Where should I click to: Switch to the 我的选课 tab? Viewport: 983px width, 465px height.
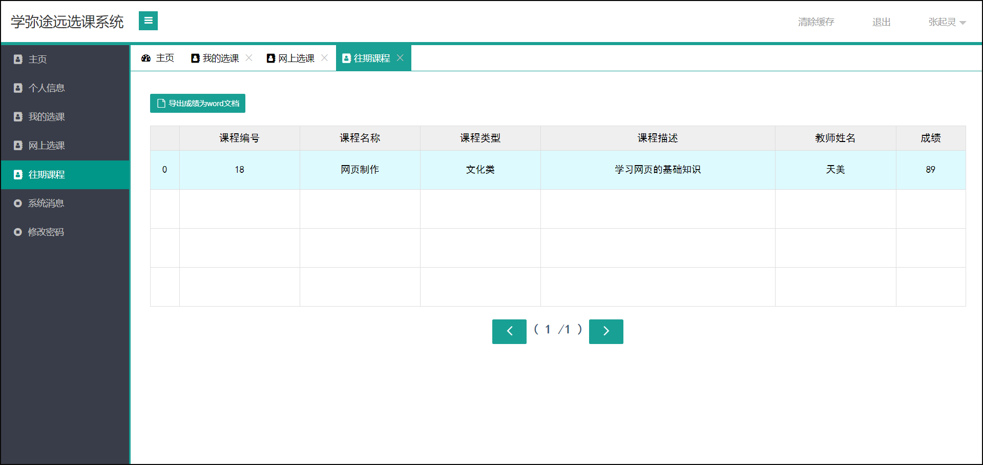pyautogui.click(x=220, y=58)
